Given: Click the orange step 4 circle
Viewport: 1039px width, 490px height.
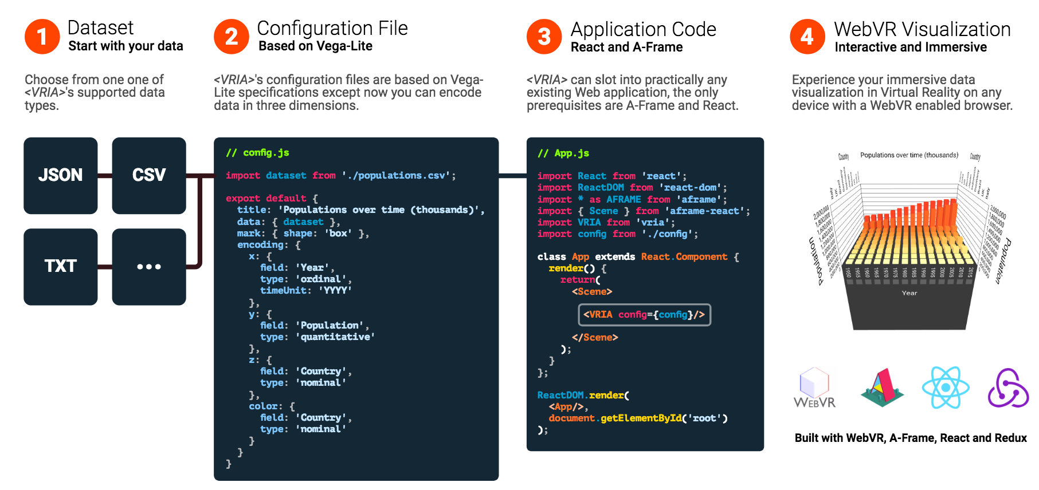Looking at the screenshot, I should [807, 37].
